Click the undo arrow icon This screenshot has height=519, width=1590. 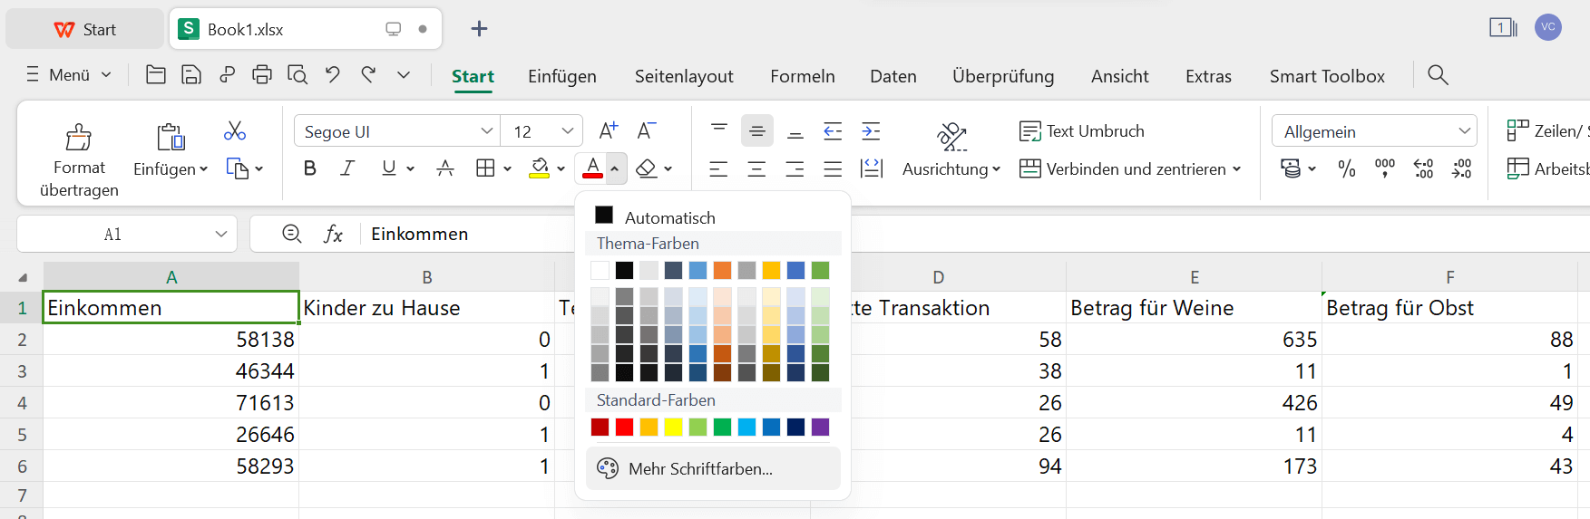coord(333,75)
